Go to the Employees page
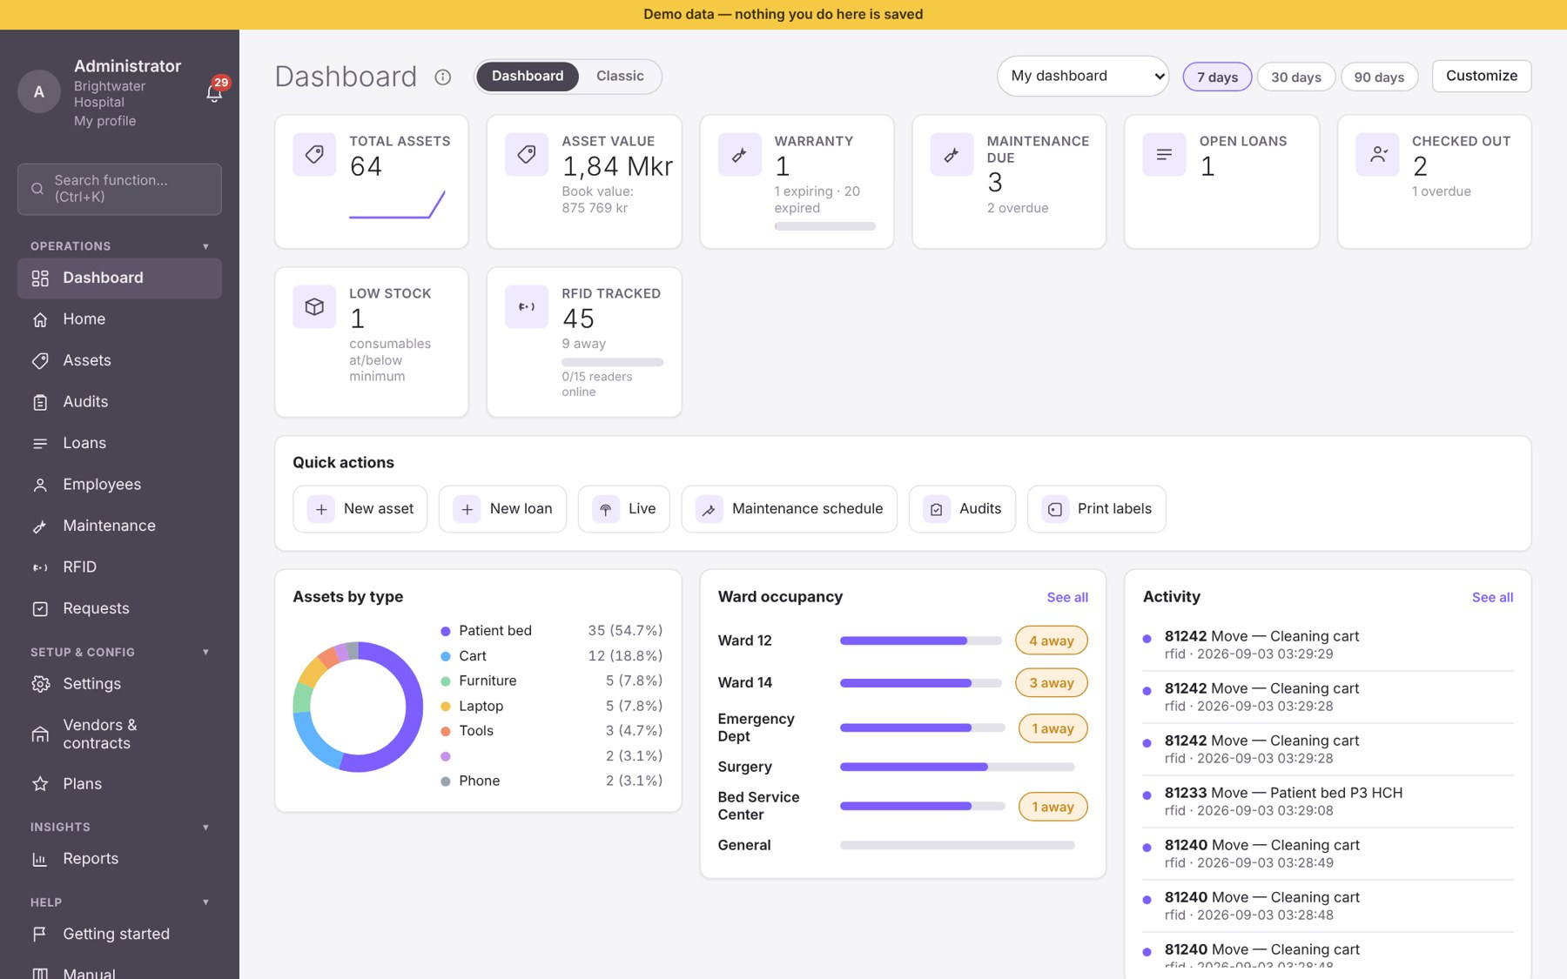 pos(119,485)
